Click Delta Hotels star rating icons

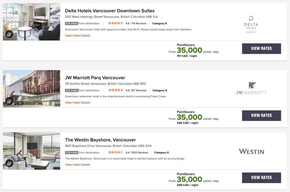coord(116,24)
